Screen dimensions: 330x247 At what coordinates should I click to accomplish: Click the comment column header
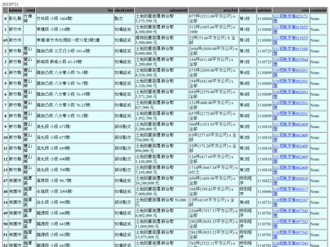[x=318, y=10]
